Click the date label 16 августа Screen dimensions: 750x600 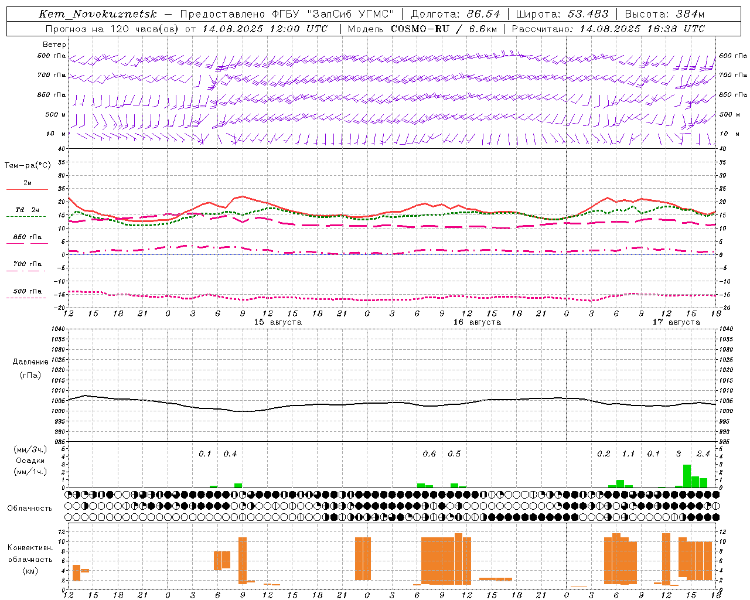click(x=477, y=322)
